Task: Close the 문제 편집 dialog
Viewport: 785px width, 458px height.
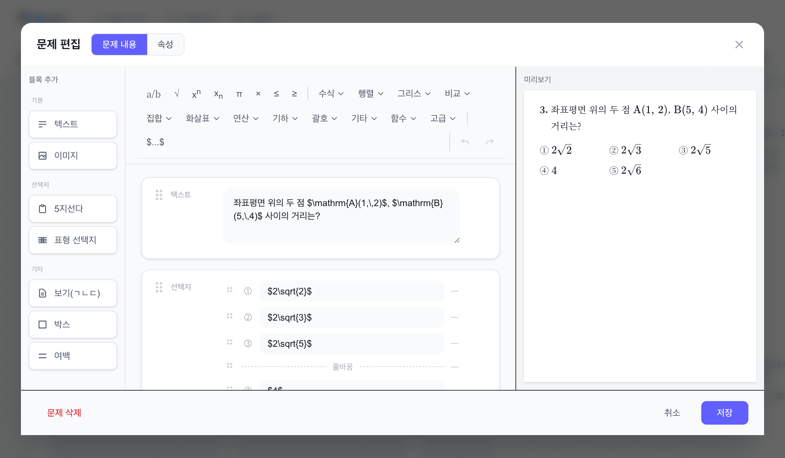Action: (739, 44)
